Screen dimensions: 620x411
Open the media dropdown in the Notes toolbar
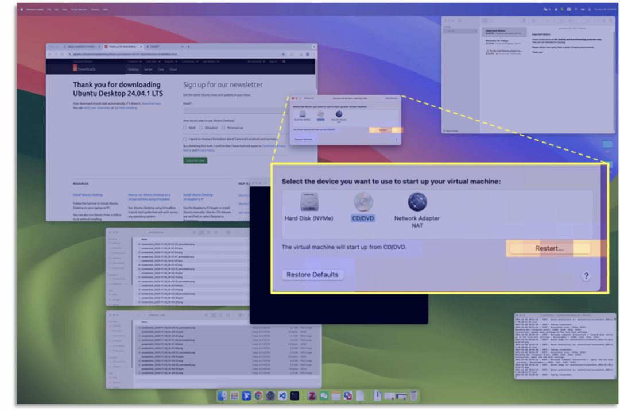[x=571, y=21]
